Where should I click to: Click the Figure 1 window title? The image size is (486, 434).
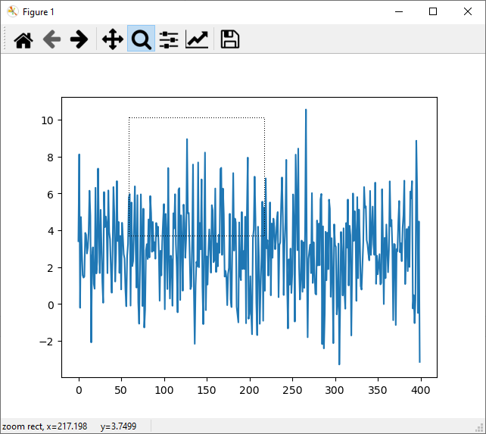coord(39,12)
